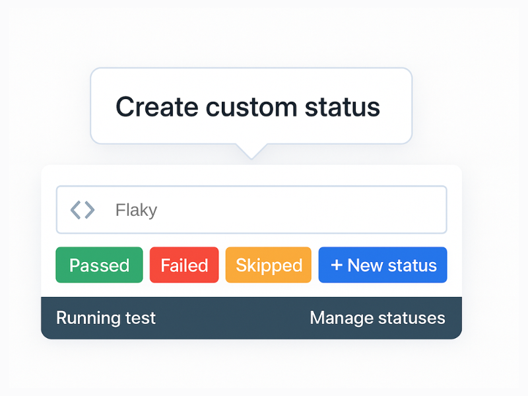Create a new status with the New status button
The image size is (528, 396).
(x=383, y=265)
